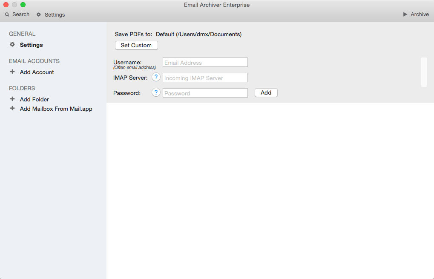The image size is (434, 279).
Task: Close the window with the red button
Action: click(6, 5)
